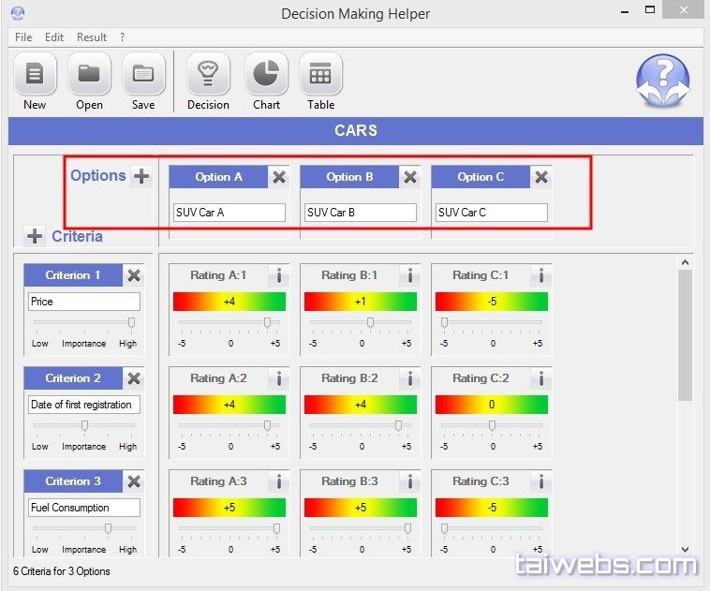Screen dimensions: 710x591
Task: Show the Decision result lightbulb icon
Action: click(x=208, y=74)
